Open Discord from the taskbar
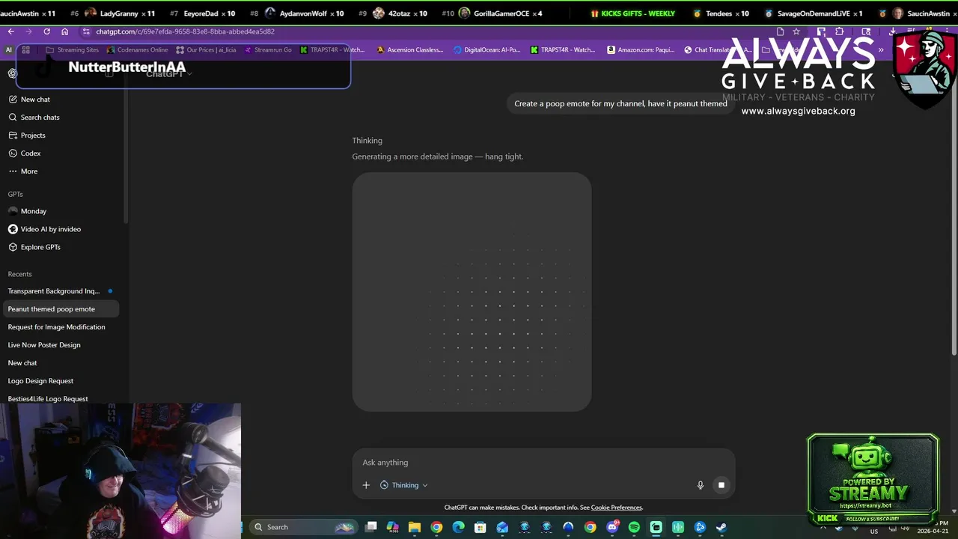958x539 pixels. (x=612, y=527)
